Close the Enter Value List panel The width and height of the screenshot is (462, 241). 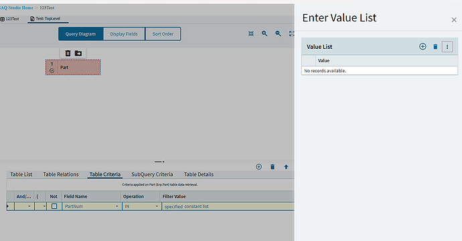coord(454,19)
